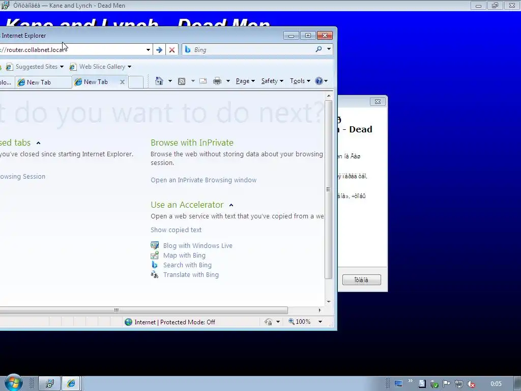Show hidden items with the double chevron

pyautogui.click(x=411, y=381)
